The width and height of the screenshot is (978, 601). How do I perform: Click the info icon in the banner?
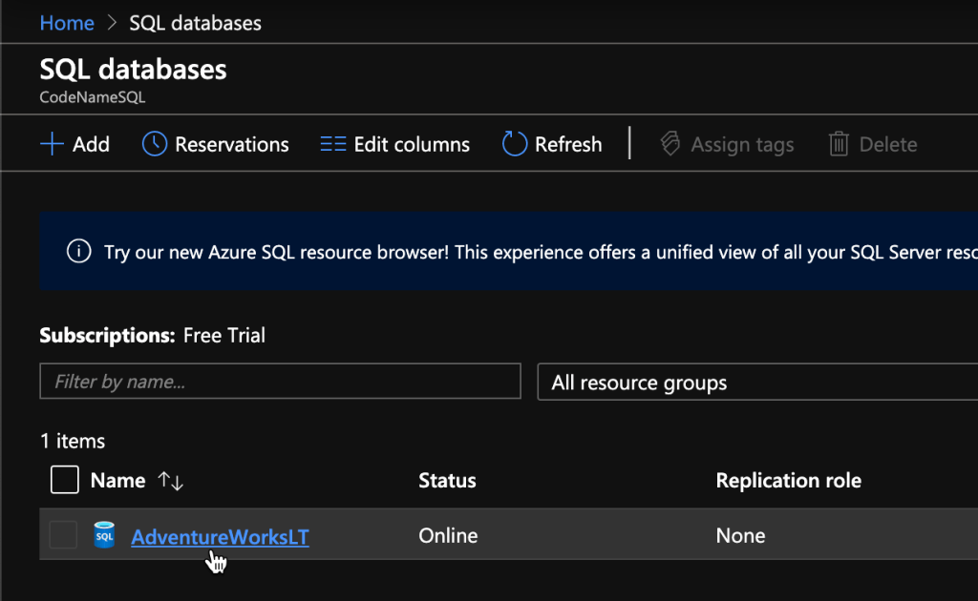tap(78, 252)
